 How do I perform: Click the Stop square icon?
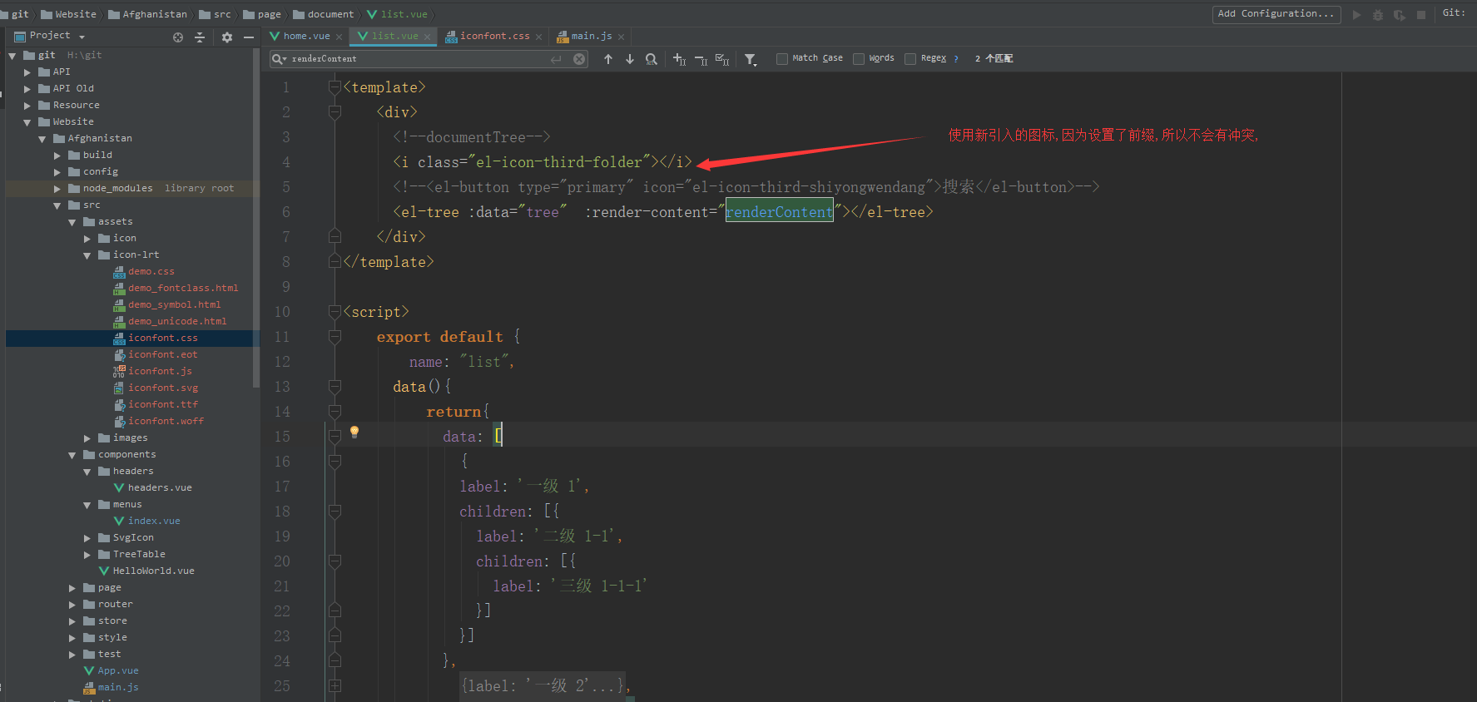pos(1421,15)
